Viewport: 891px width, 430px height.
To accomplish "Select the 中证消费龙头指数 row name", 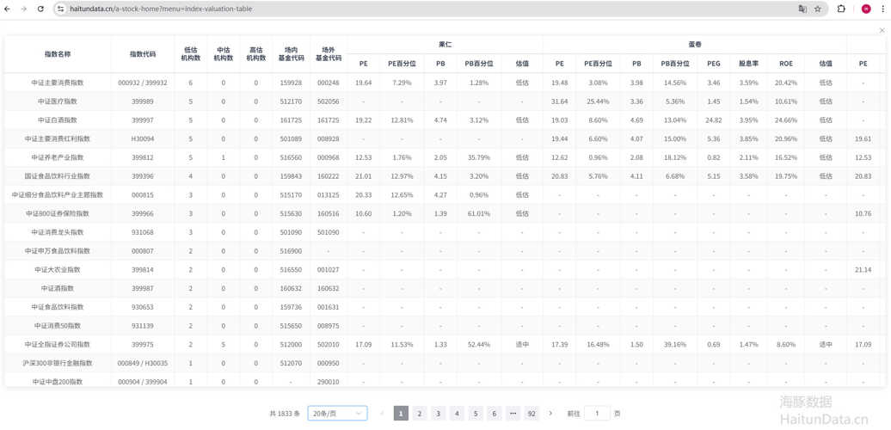I will pyautogui.click(x=58, y=232).
